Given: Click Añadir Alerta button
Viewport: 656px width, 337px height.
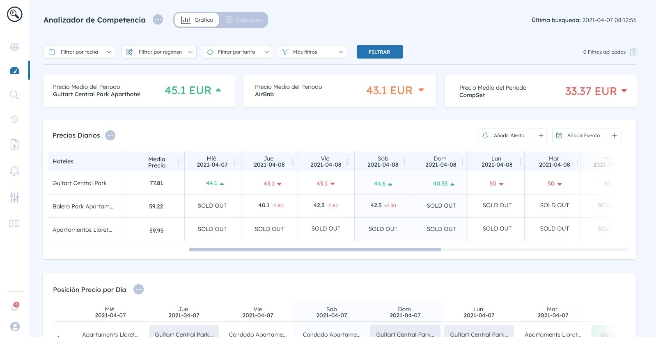Looking at the screenshot, I should (513, 136).
